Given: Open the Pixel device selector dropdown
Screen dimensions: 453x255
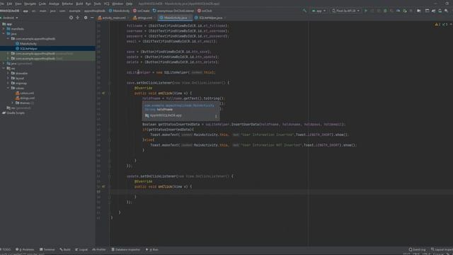Looking at the screenshot, I should point(345,11).
